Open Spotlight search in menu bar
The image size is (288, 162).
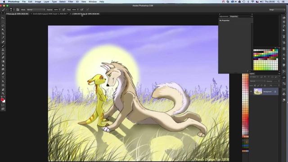[279, 2]
